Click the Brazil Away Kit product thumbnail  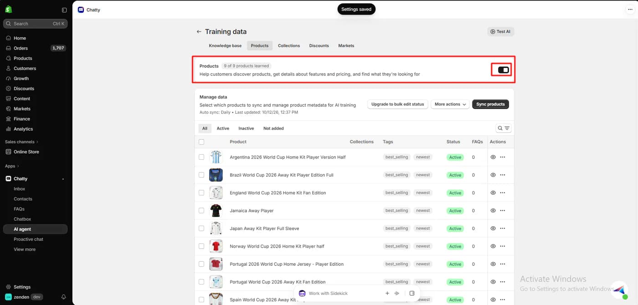pos(216,175)
